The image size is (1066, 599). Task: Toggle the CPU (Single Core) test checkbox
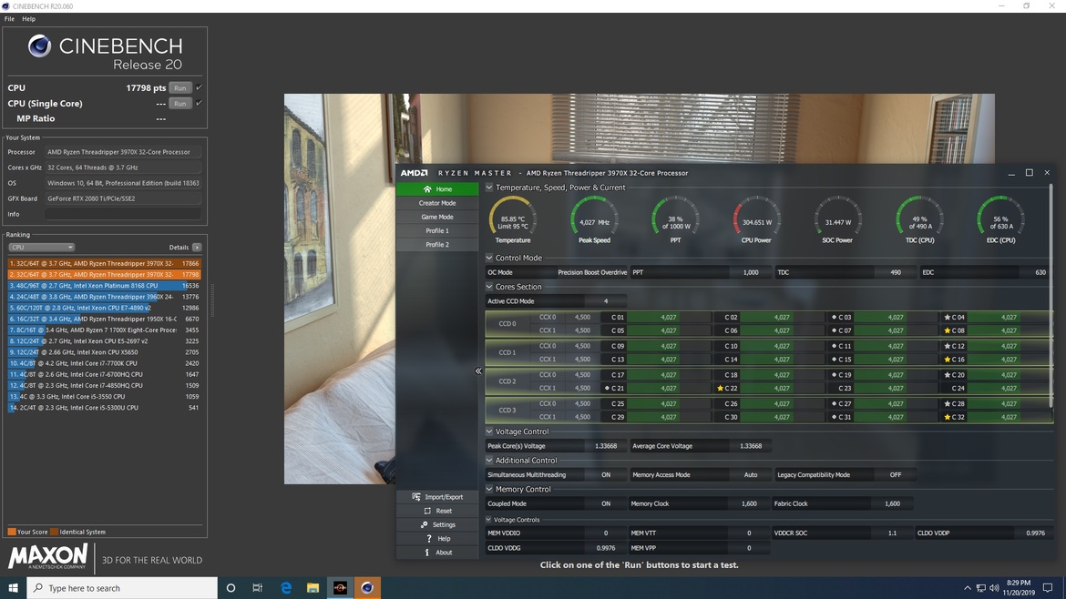point(199,104)
